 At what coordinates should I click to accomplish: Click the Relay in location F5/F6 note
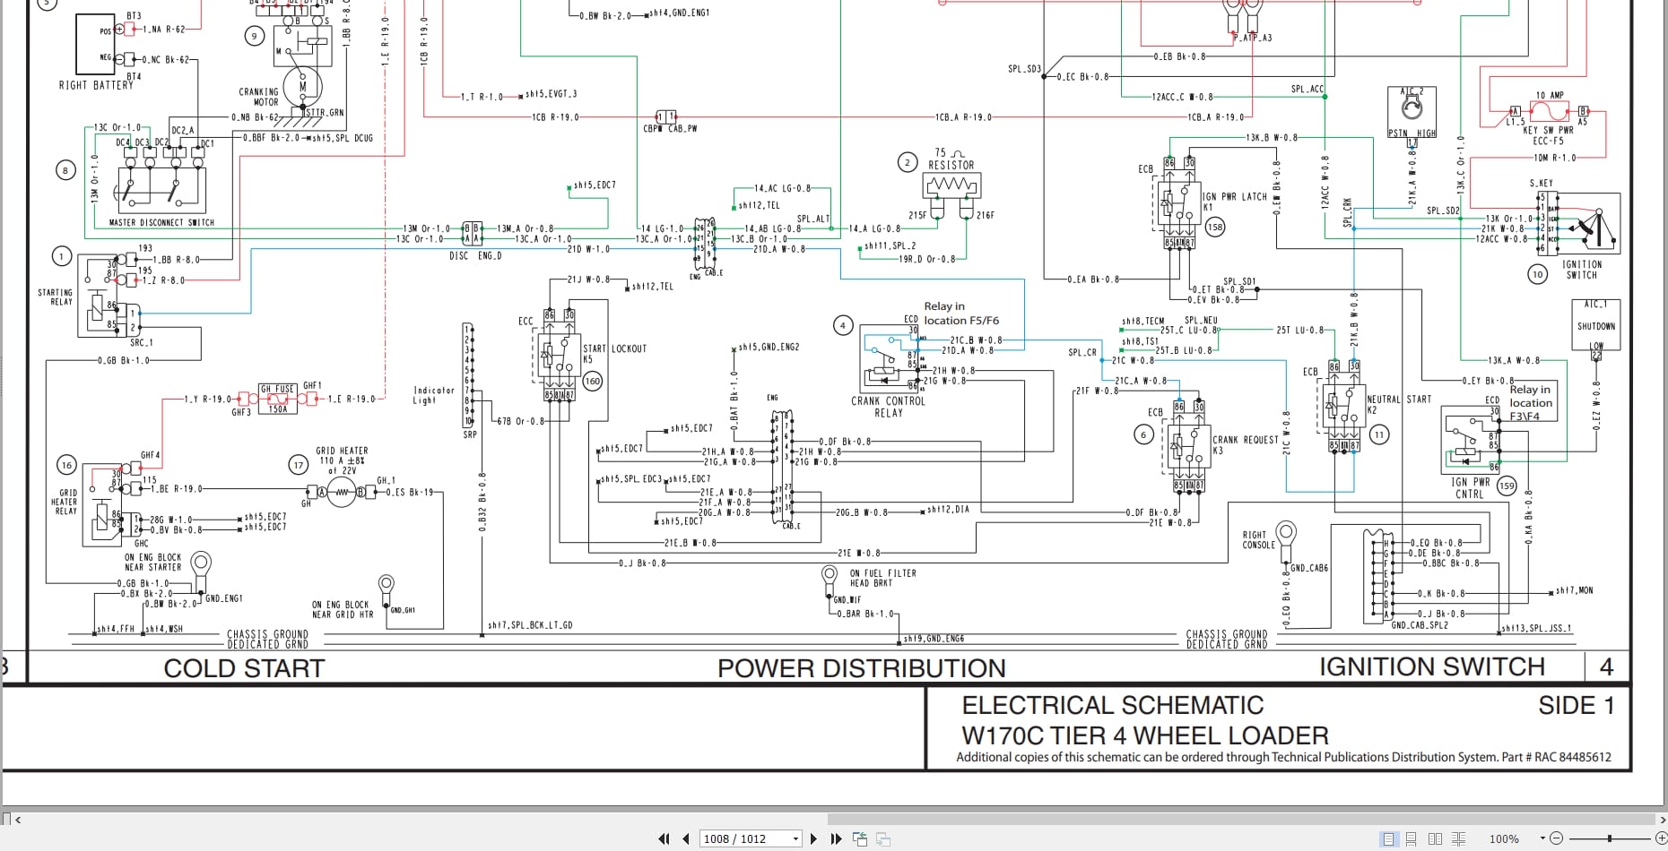[x=961, y=314]
